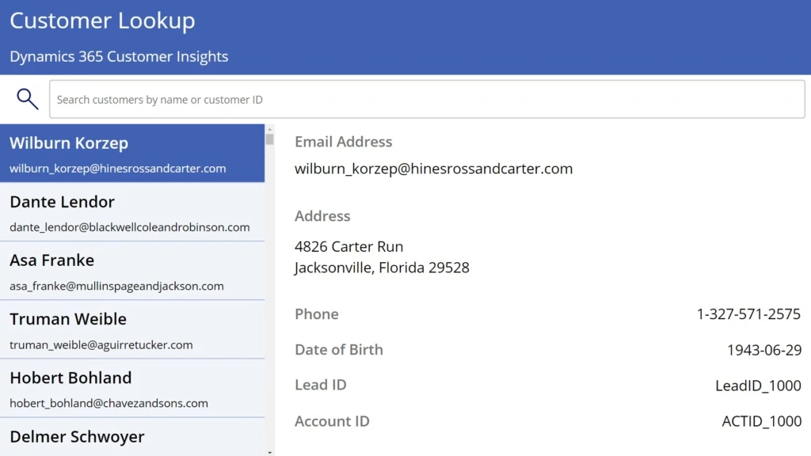
Task: Click the Date of Birth value 1943-06-29
Action: 763,349
